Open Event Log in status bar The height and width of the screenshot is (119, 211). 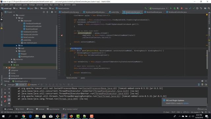click(202, 109)
